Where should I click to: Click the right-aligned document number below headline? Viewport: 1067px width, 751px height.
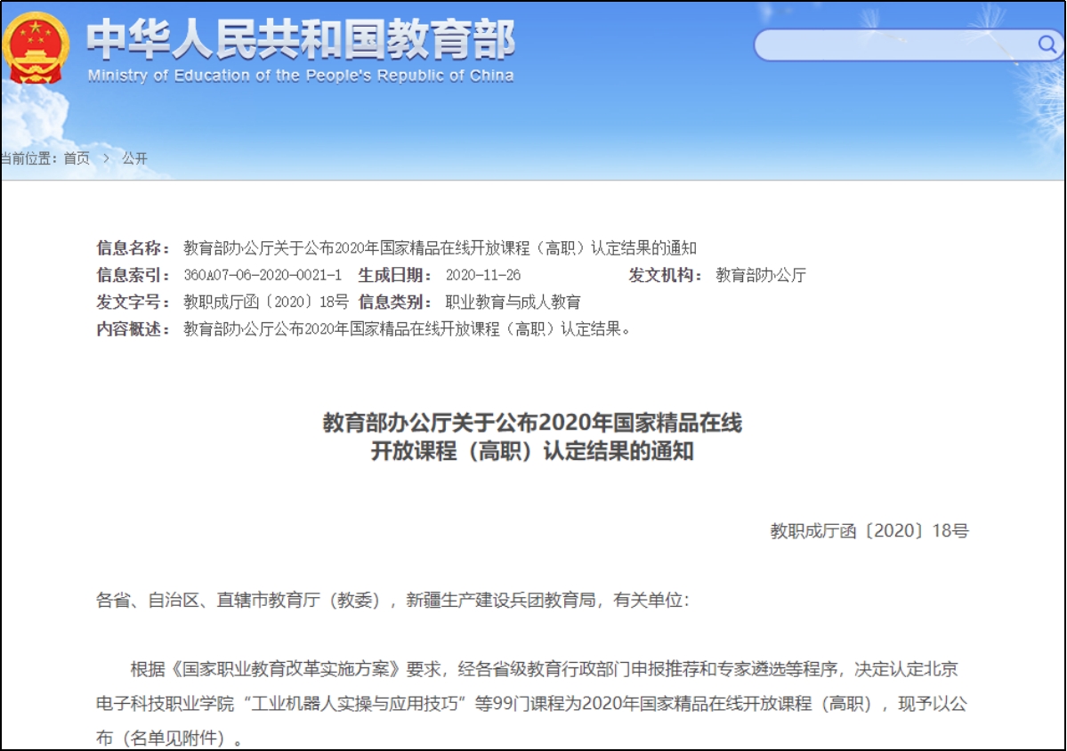coord(869,531)
